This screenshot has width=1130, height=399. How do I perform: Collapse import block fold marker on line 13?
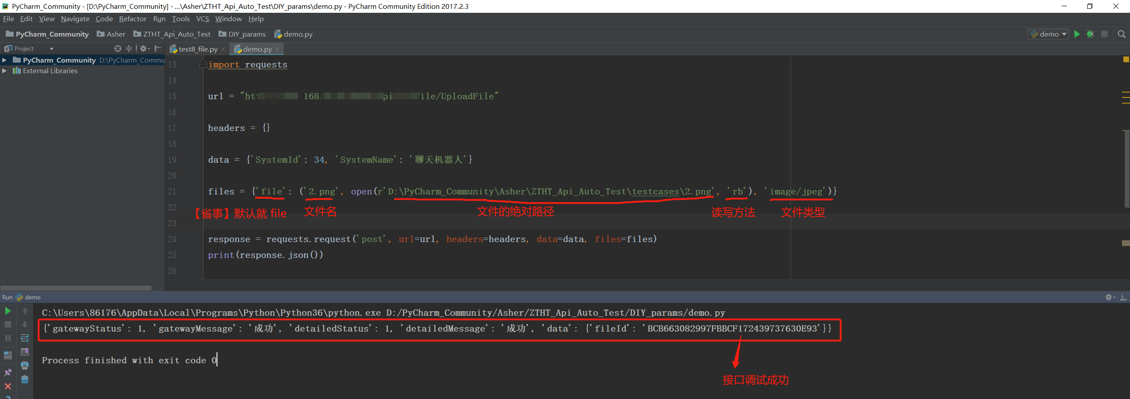[x=203, y=64]
